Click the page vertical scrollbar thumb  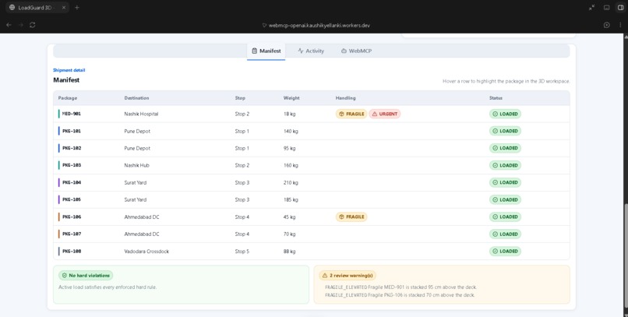tap(626, 256)
